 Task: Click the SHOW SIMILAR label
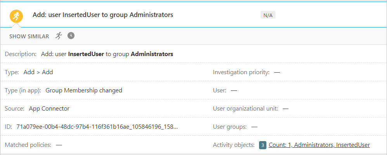click(29, 36)
